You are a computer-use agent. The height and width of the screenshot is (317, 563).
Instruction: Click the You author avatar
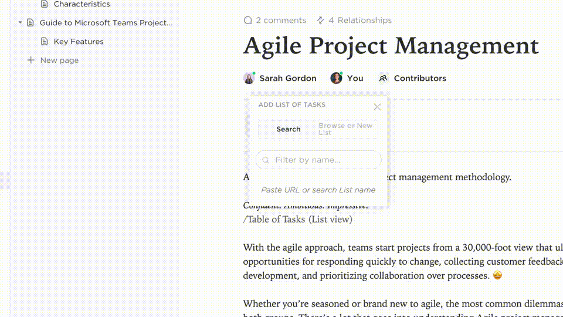coord(336,78)
